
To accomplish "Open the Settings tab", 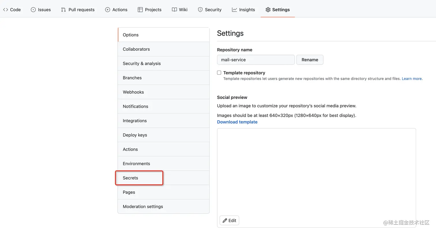I will tap(277, 10).
